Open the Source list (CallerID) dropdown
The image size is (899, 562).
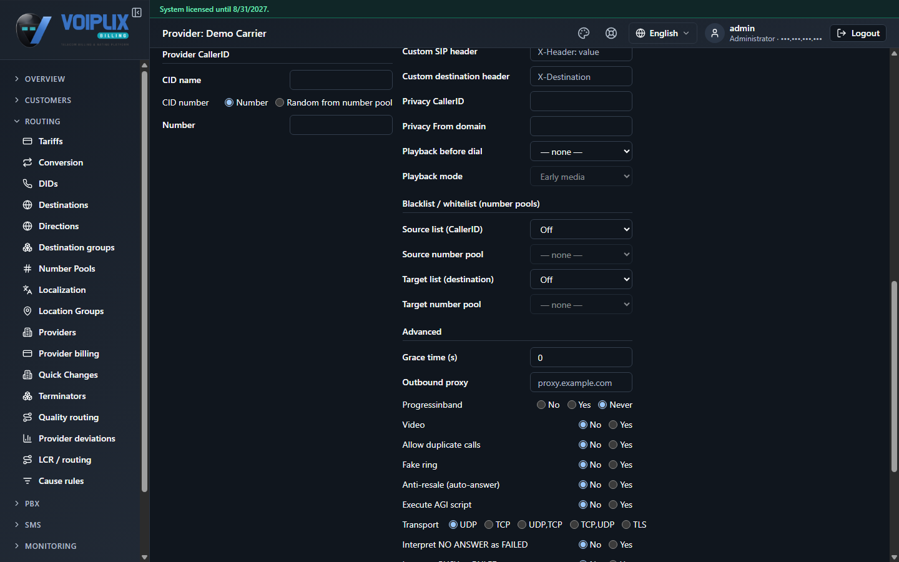581,229
